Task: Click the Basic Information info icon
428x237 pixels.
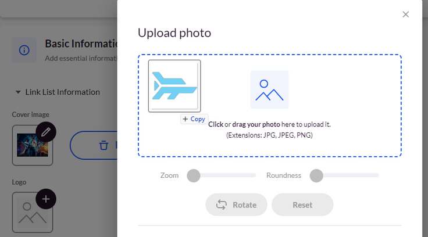Action: 24,50
